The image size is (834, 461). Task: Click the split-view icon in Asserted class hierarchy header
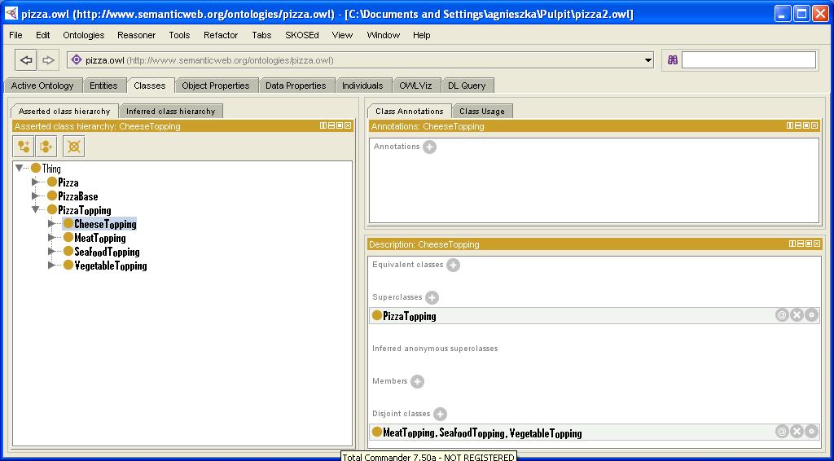[x=323, y=126]
